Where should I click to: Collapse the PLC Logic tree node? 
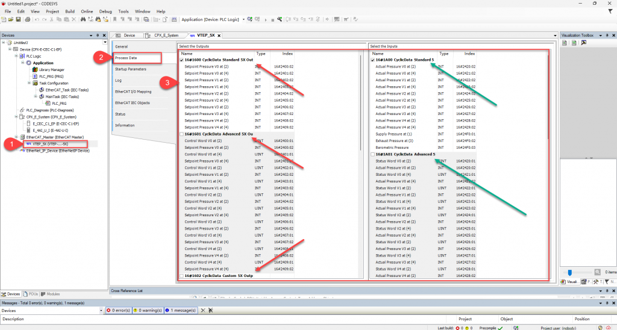pos(16,56)
